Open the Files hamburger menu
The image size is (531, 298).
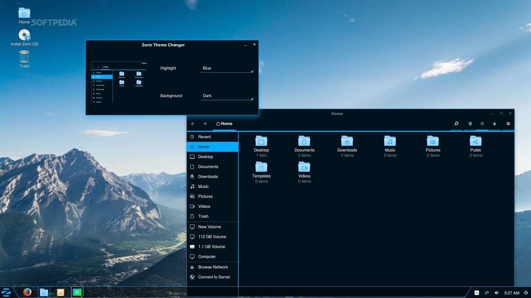coord(508,124)
